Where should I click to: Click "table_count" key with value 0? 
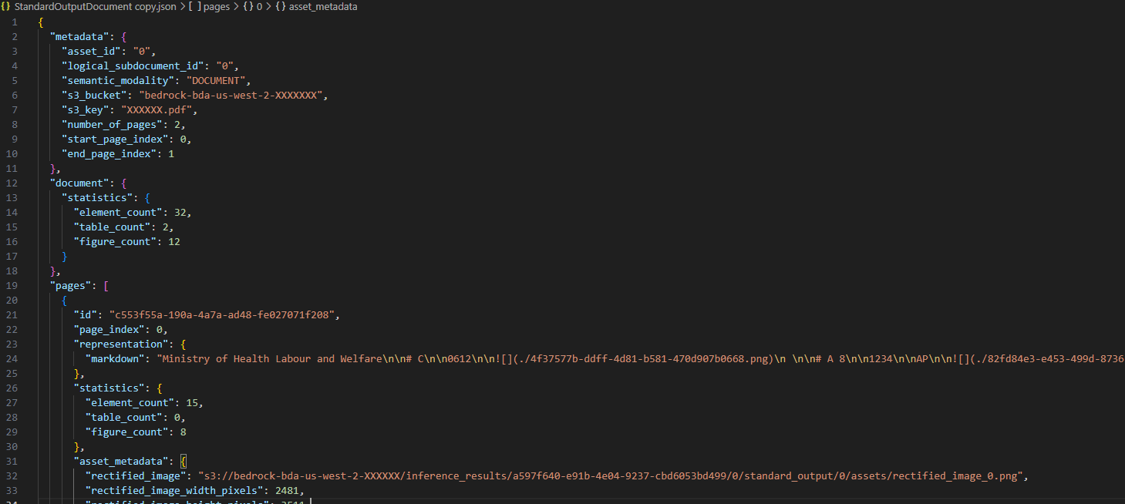tap(123, 417)
